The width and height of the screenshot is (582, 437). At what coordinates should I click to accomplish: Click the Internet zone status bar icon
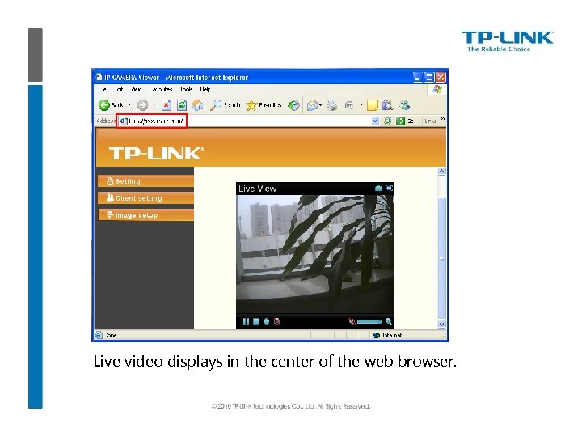377,335
